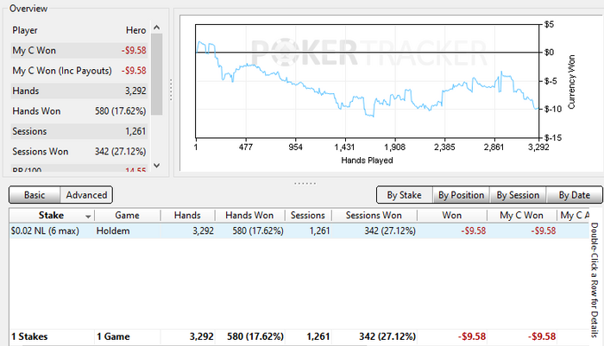Open the Stake column sort arrow
Screen dimensions: 604x346
point(88,217)
